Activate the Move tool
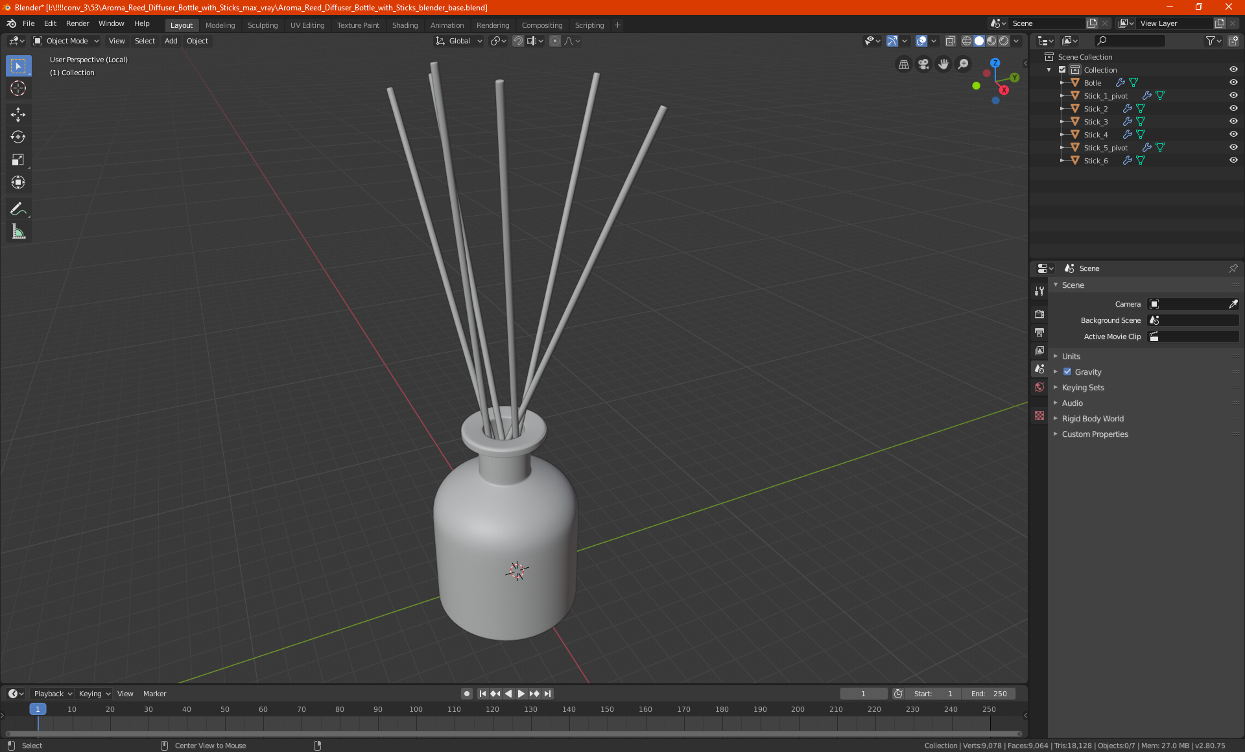 pos(18,115)
